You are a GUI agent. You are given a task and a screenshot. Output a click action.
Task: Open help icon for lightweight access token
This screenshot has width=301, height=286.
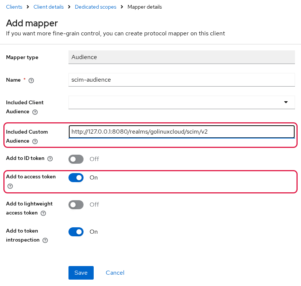[43, 213]
